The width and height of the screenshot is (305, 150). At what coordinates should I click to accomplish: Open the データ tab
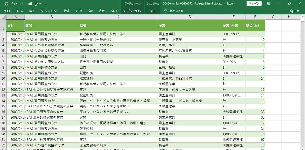pos(79,11)
